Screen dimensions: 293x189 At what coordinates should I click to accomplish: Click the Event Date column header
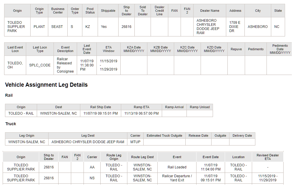pyautogui.click(x=211, y=157)
